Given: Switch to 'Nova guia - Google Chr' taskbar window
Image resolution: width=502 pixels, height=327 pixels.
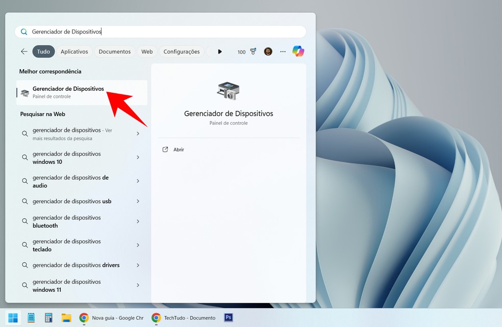Looking at the screenshot, I should [x=112, y=318].
